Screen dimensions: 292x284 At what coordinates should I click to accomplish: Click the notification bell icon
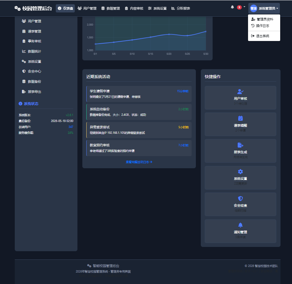point(232,7)
